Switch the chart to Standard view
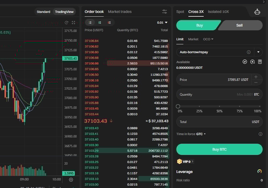This screenshot has width=268, height=188. click(43, 12)
